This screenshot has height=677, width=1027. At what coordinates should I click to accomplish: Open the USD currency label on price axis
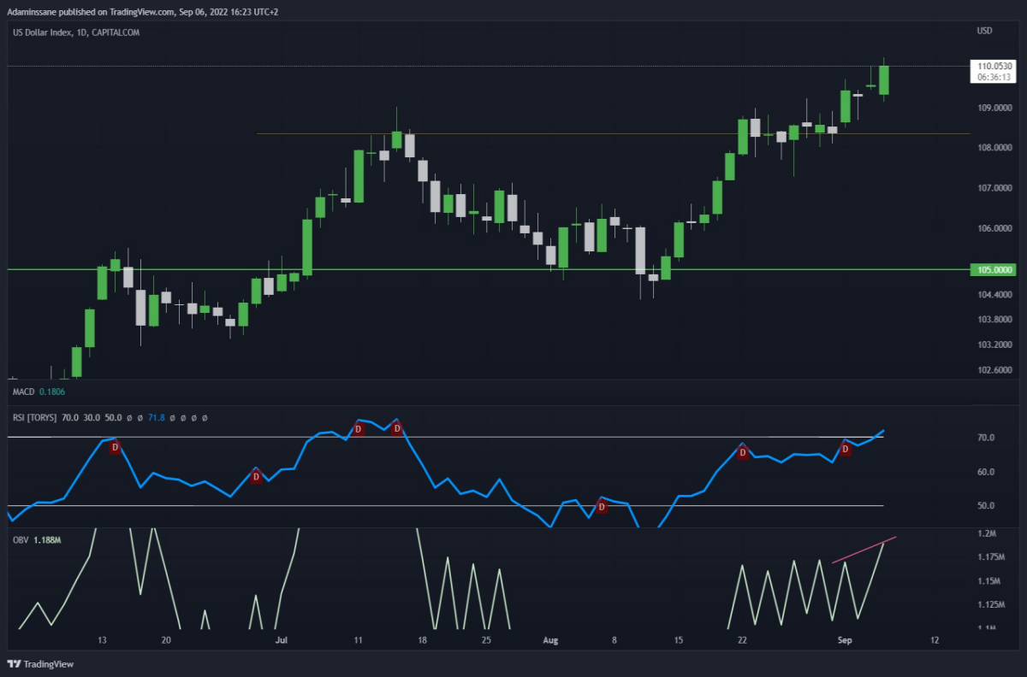pos(985,32)
